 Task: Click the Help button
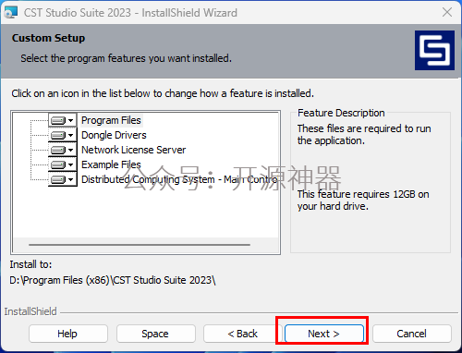pos(68,334)
